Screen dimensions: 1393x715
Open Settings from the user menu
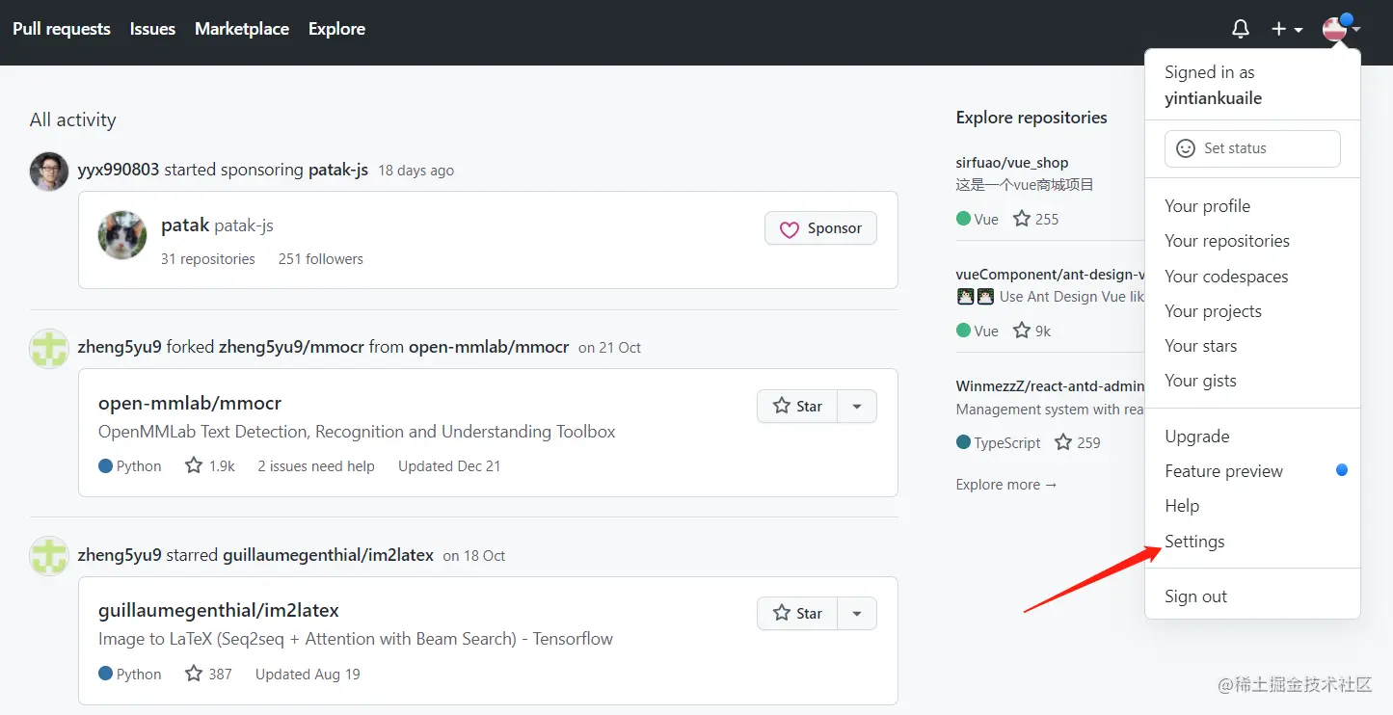coord(1252,542)
